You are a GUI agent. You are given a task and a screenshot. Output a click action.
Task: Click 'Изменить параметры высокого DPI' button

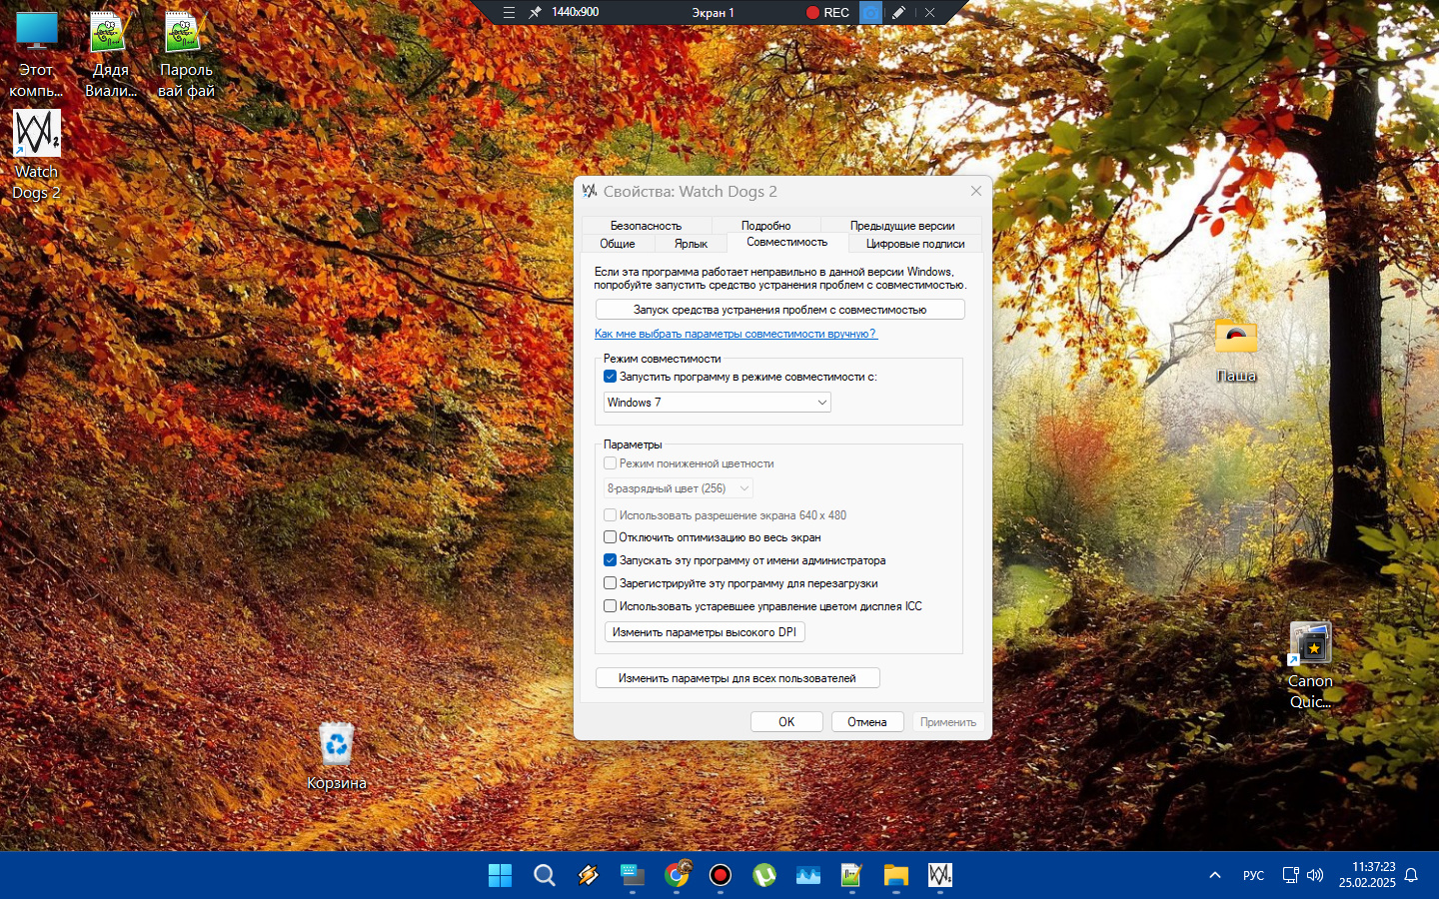tap(704, 632)
